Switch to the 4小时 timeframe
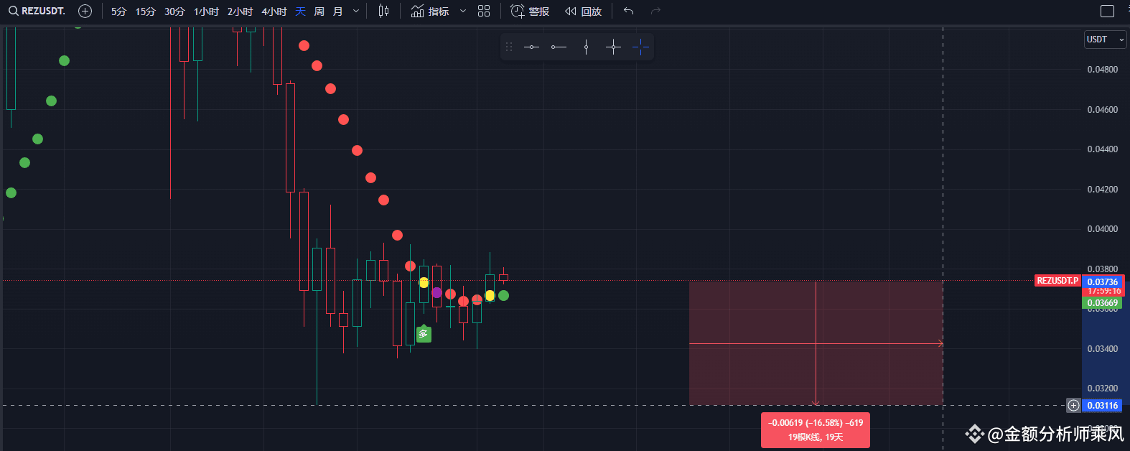This screenshot has width=1130, height=451. pyautogui.click(x=274, y=11)
